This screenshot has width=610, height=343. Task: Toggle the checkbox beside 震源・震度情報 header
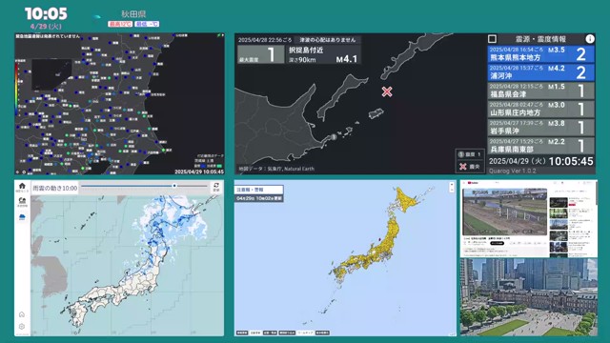(x=492, y=39)
